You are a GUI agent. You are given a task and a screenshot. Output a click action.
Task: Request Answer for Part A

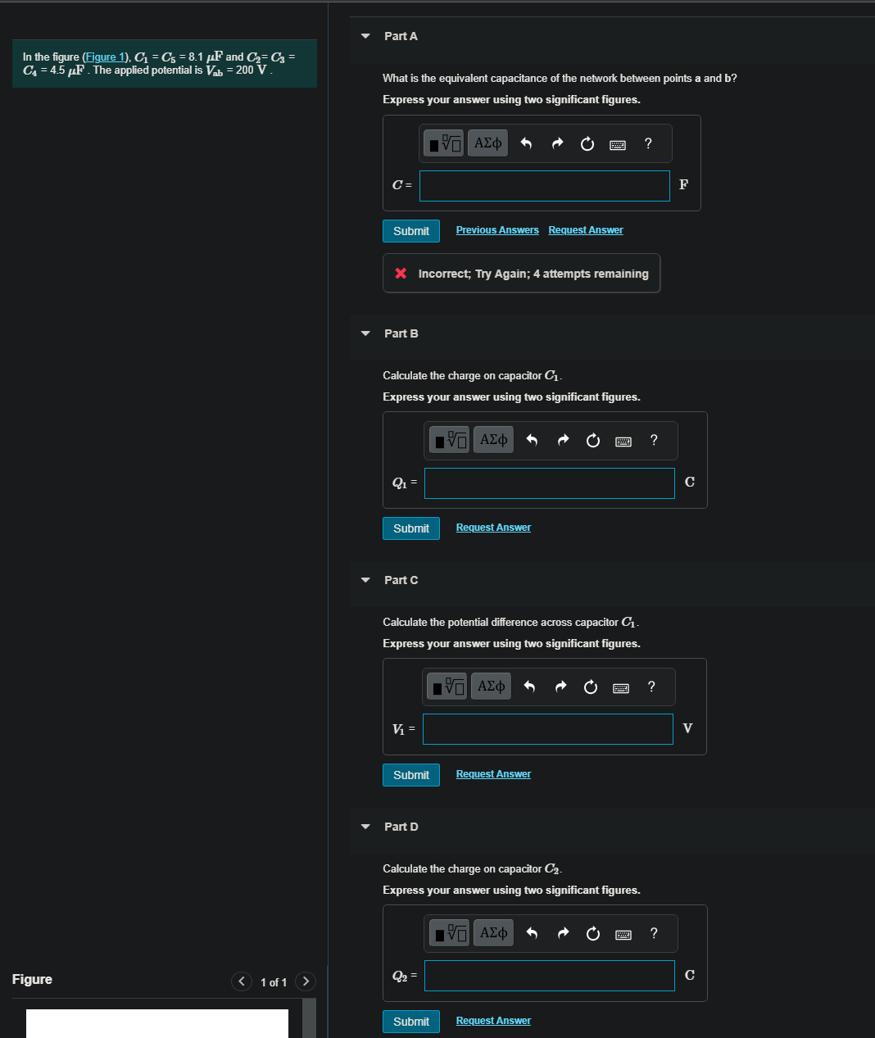586,230
